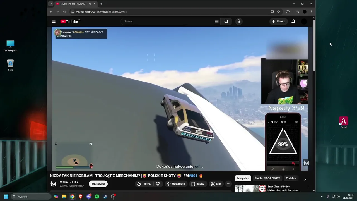
Task: Open YouTube notifications bell
Action: (293, 21)
